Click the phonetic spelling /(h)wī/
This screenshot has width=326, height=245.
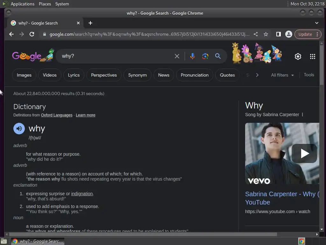[35, 138]
